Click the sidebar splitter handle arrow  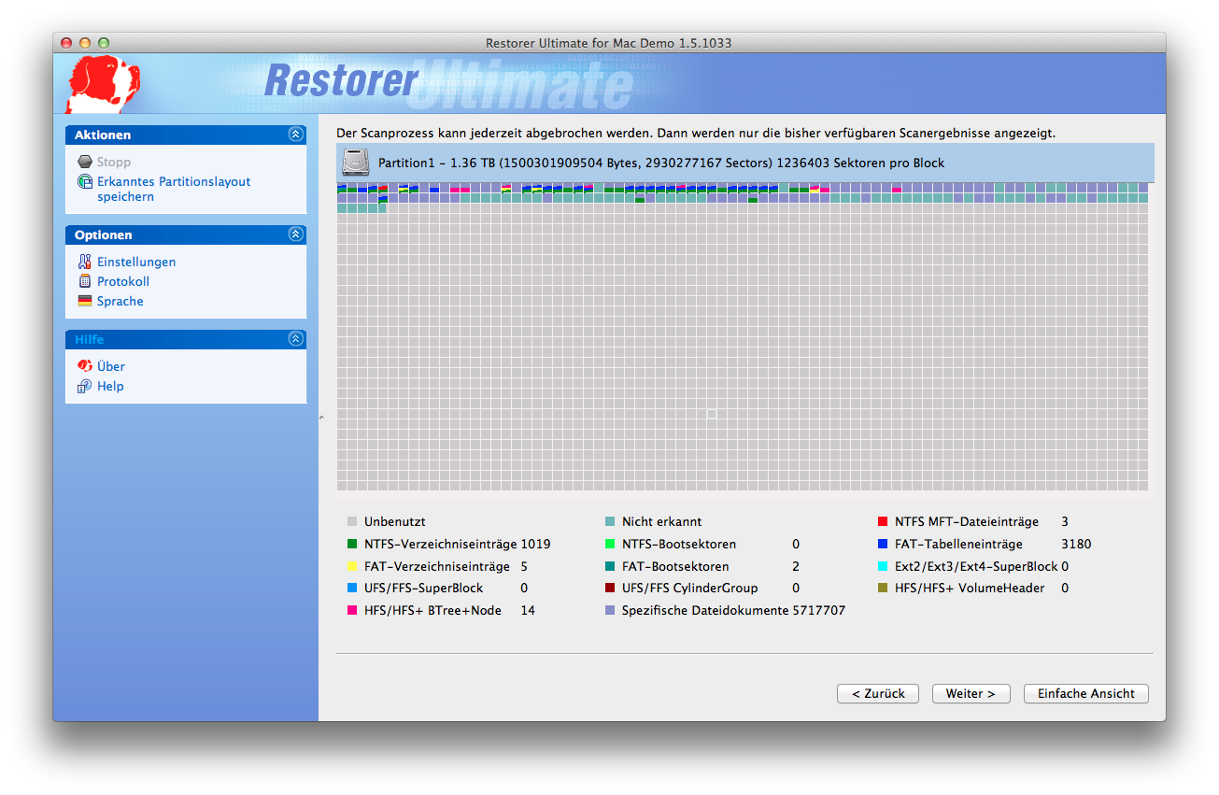pos(321,418)
